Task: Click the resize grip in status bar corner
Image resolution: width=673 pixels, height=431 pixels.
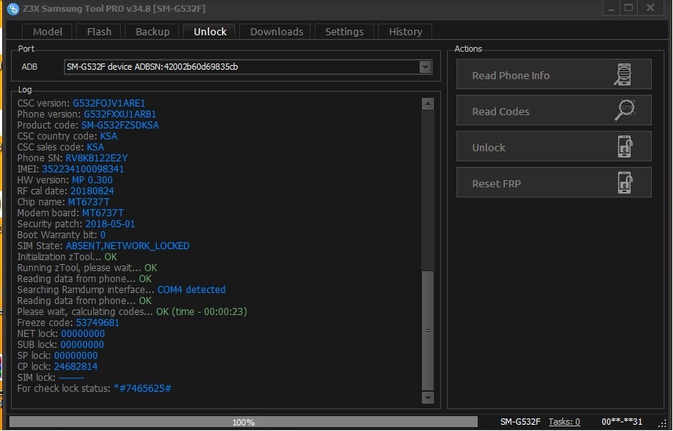Action: click(663, 423)
